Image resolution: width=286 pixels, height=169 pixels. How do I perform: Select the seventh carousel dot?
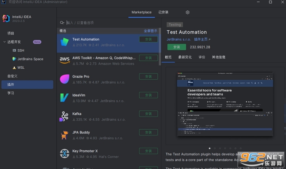[241, 148]
